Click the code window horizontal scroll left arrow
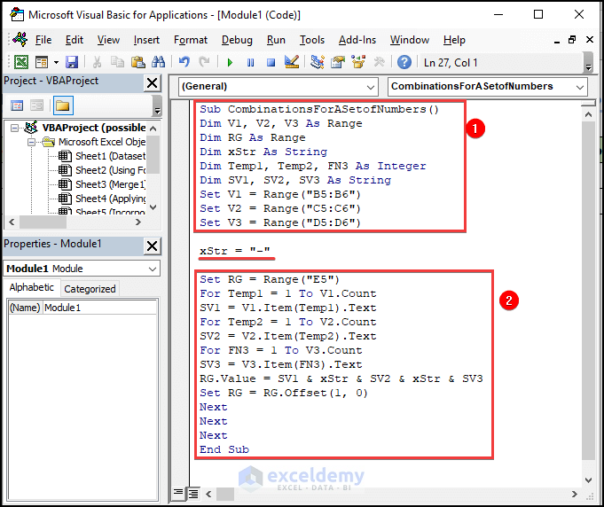 click(208, 494)
